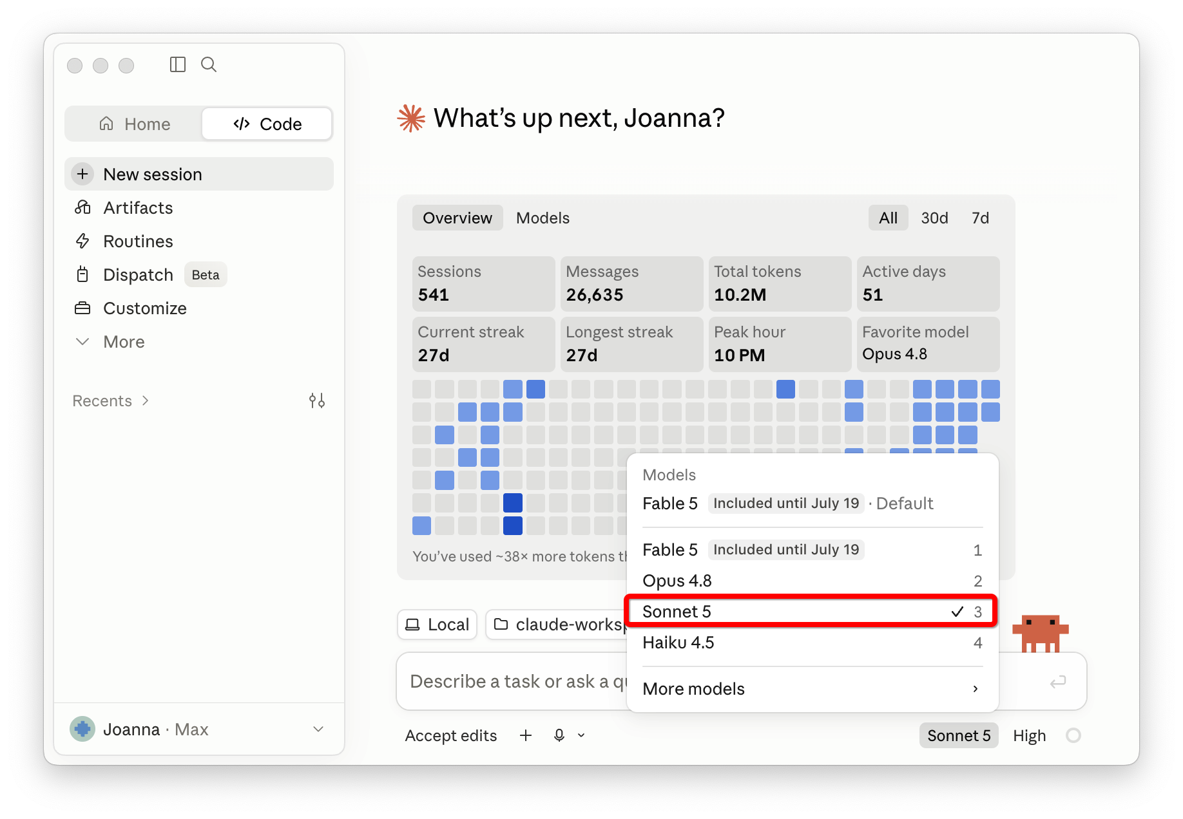Show stats for the last 7d
The height and width of the screenshot is (819, 1183).
pos(980,218)
